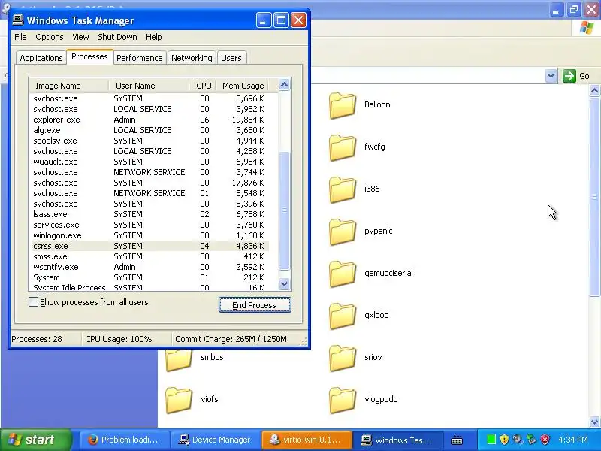601x451 pixels.
Task: Open the sriov folder icon
Action: (x=343, y=358)
